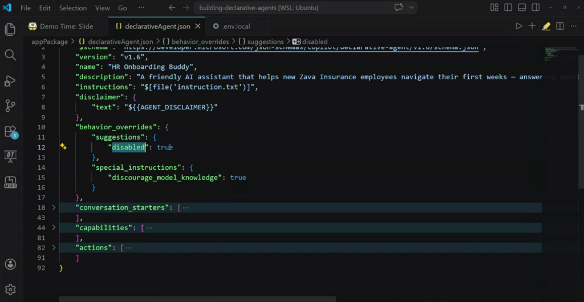
Task: Open the Search view icon
Action: [10, 55]
